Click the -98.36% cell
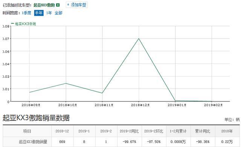Image resolution: width=241 pixels, height=147 pixels. coord(203,142)
